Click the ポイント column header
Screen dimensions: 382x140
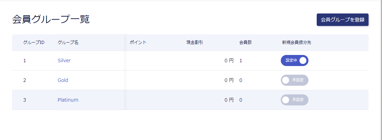(x=138, y=43)
